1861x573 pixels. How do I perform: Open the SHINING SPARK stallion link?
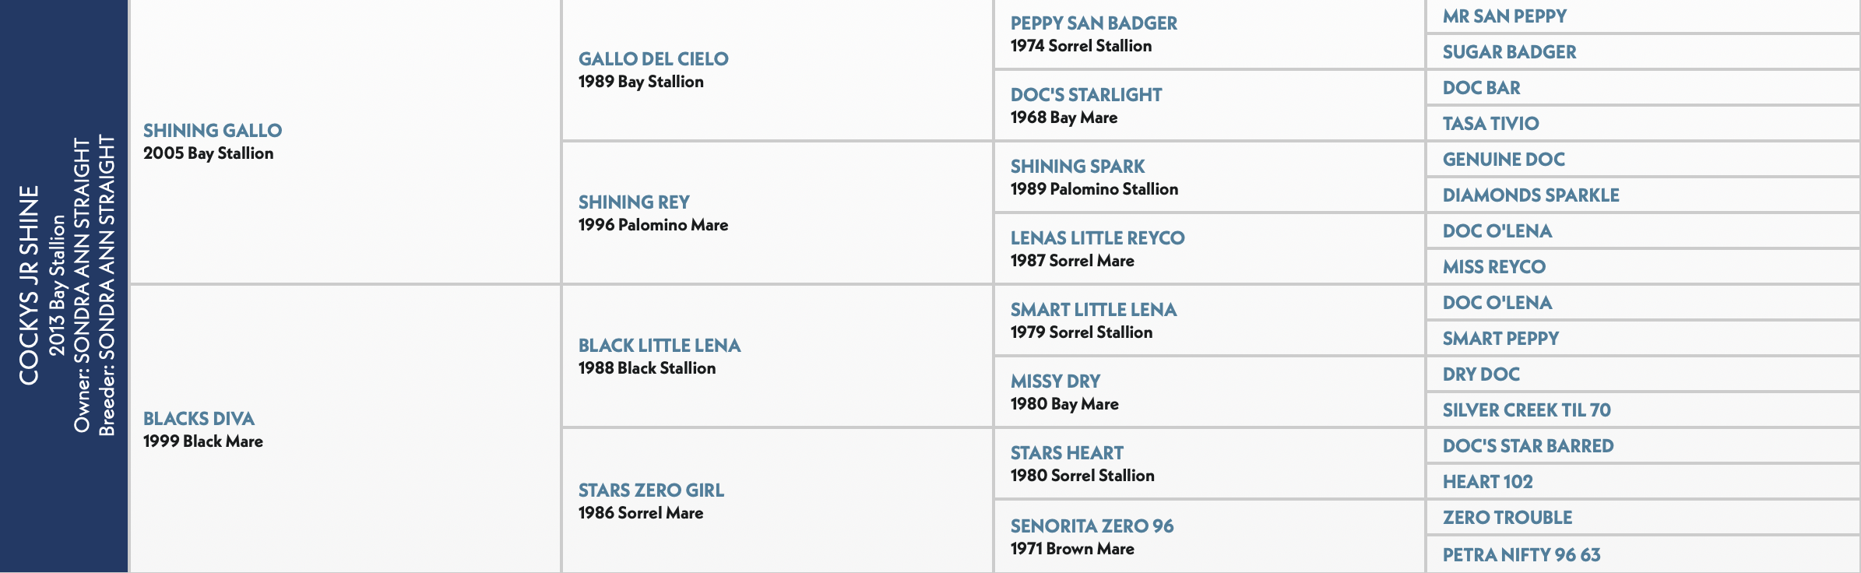[x=1078, y=167]
